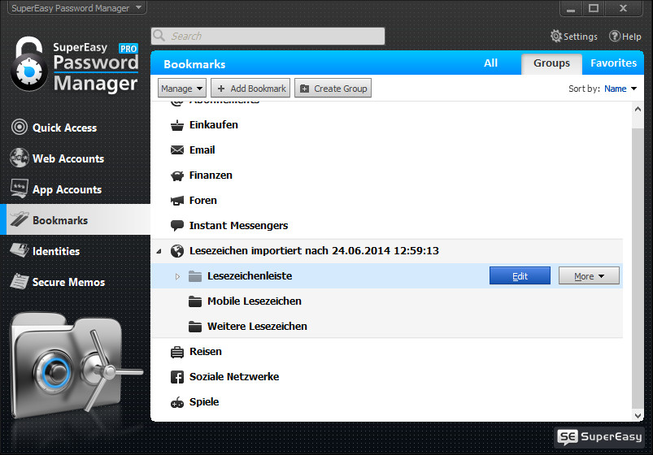Select the Spiele group label
The image size is (653, 455).
click(x=204, y=402)
